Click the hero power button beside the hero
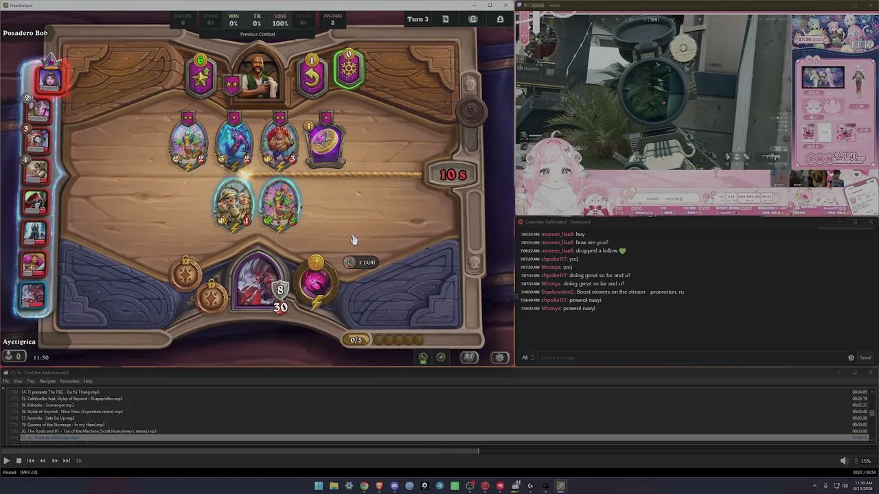 [x=315, y=282]
